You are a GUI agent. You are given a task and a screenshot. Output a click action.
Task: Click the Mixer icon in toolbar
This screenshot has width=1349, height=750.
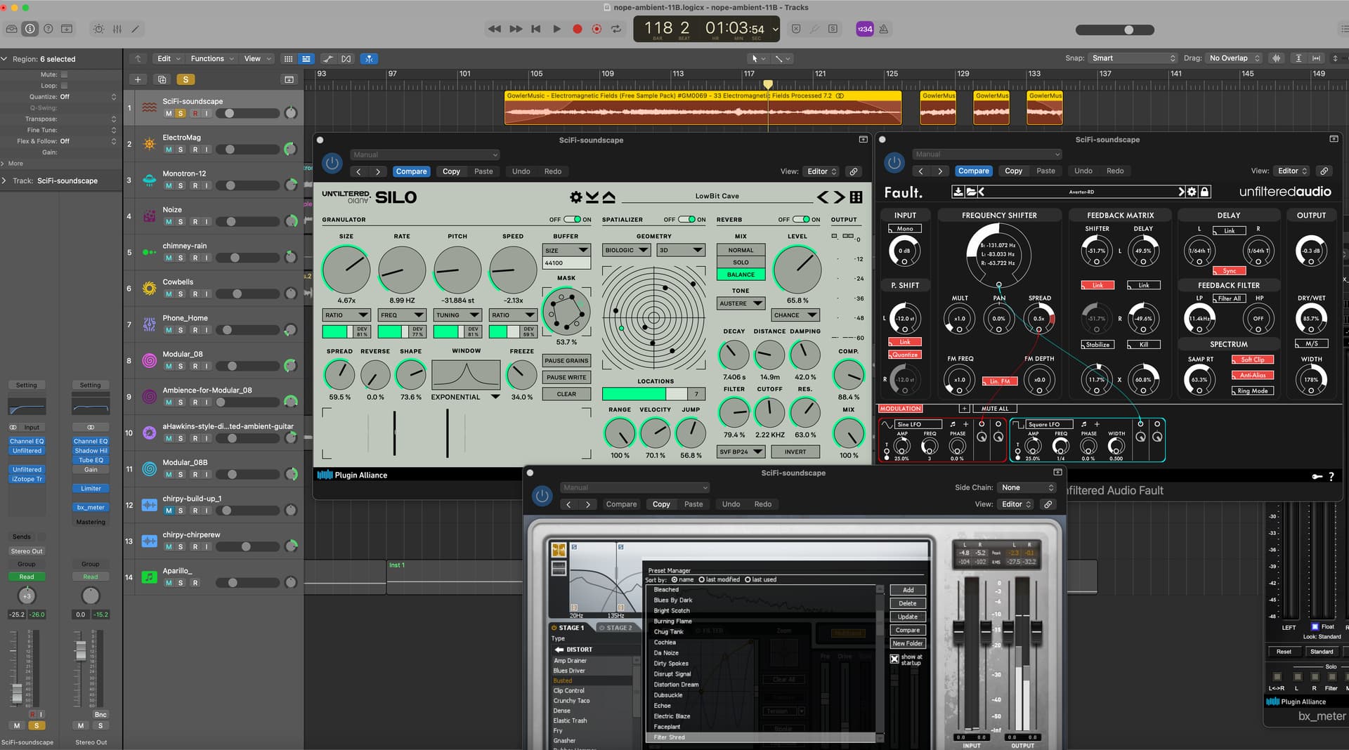click(x=117, y=29)
